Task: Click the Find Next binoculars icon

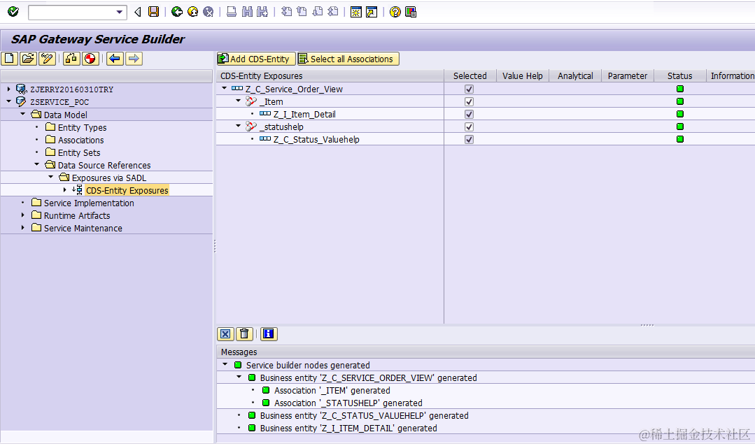Action: [262, 12]
